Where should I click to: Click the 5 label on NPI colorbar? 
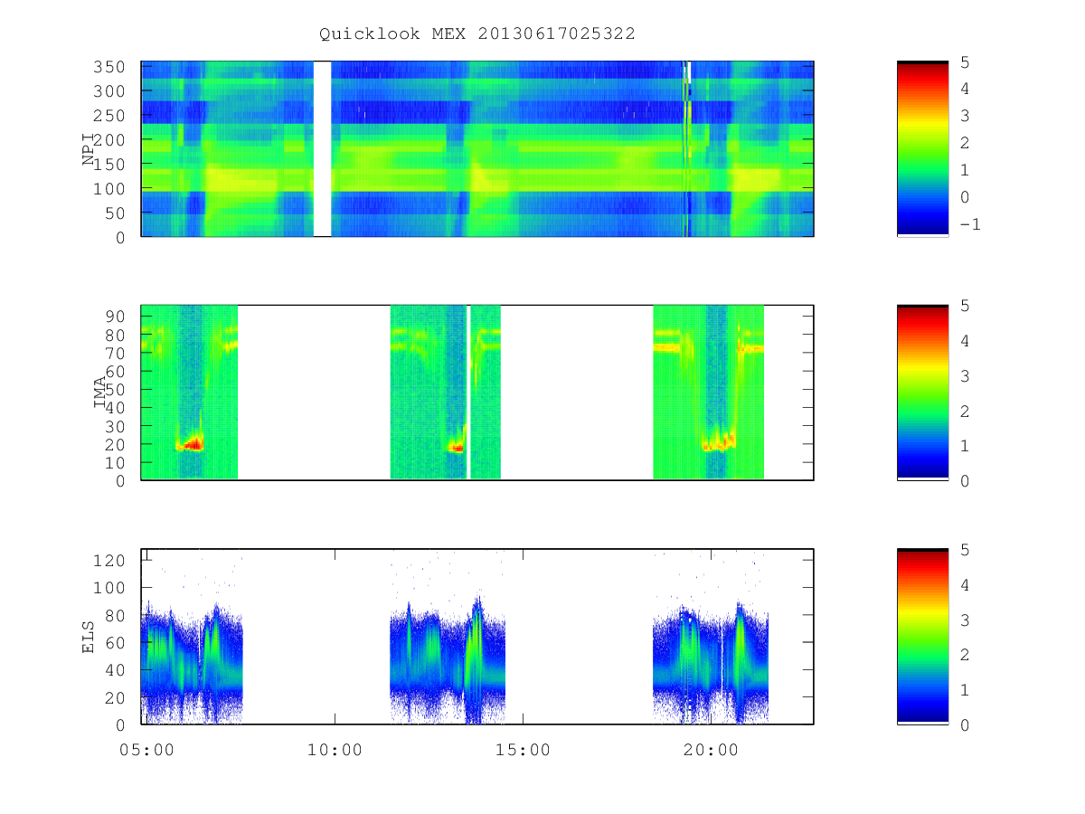(964, 62)
